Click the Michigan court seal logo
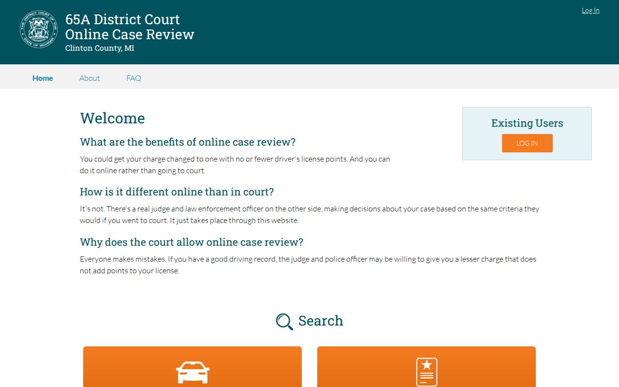 pyautogui.click(x=39, y=30)
